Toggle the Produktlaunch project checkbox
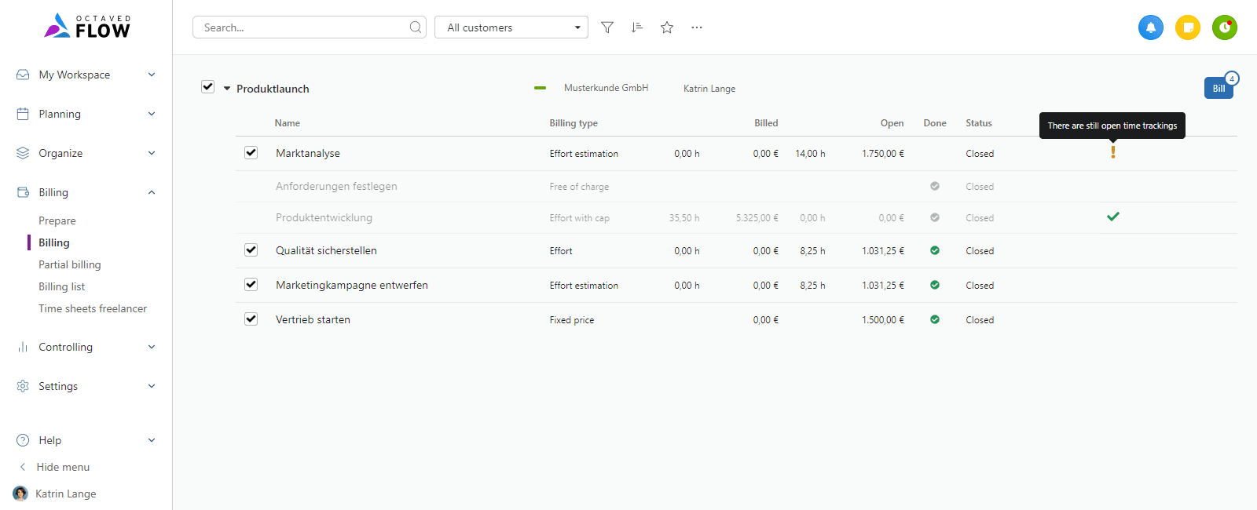 (208, 87)
